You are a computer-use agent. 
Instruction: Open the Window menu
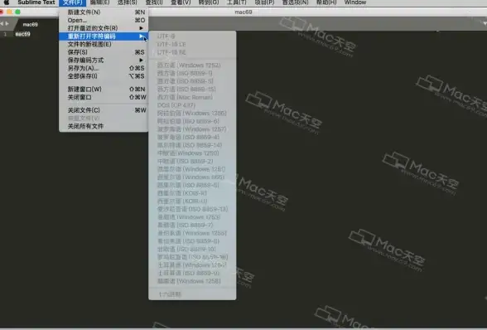point(355,2)
